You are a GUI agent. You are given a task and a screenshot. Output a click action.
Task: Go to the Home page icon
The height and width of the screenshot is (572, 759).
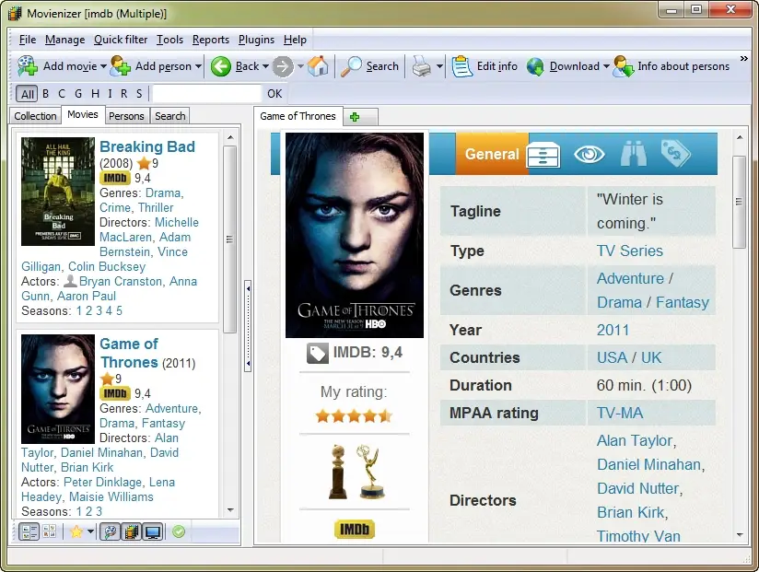318,65
